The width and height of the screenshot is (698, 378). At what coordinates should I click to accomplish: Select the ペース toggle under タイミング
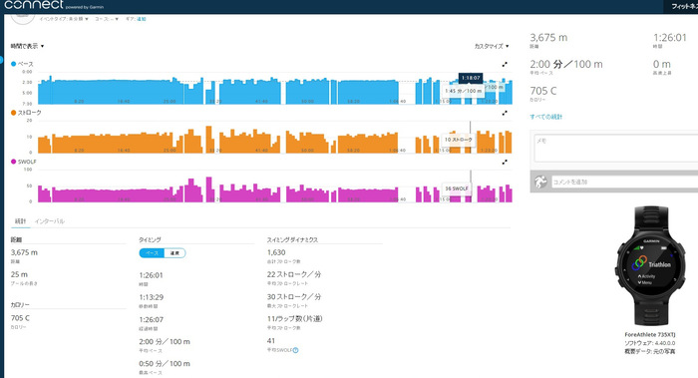tap(152, 253)
